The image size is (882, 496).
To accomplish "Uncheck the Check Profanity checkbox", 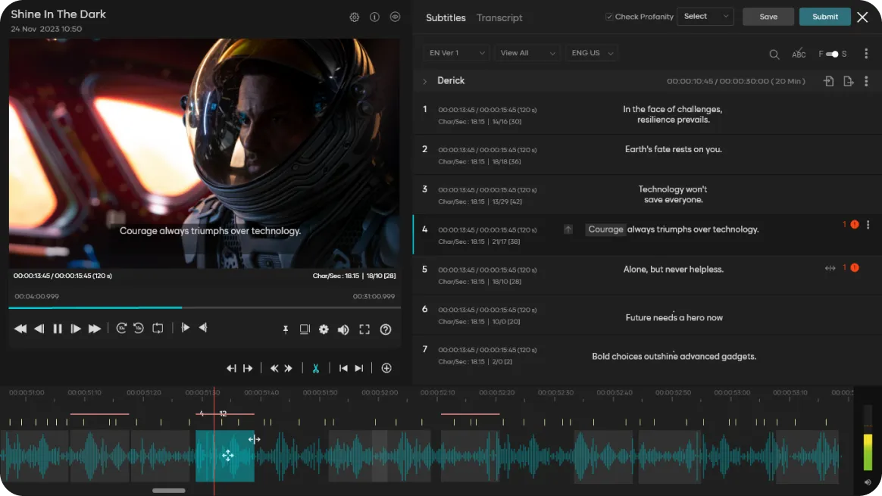I will [609, 17].
